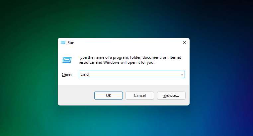The width and height of the screenshot is (253, 136).
Task: Click the "Run" title text
Action: 71,43
